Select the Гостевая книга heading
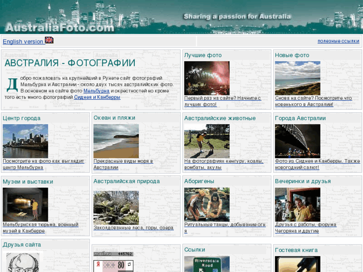This screenshot has width=363, height=272. [296, 250]
